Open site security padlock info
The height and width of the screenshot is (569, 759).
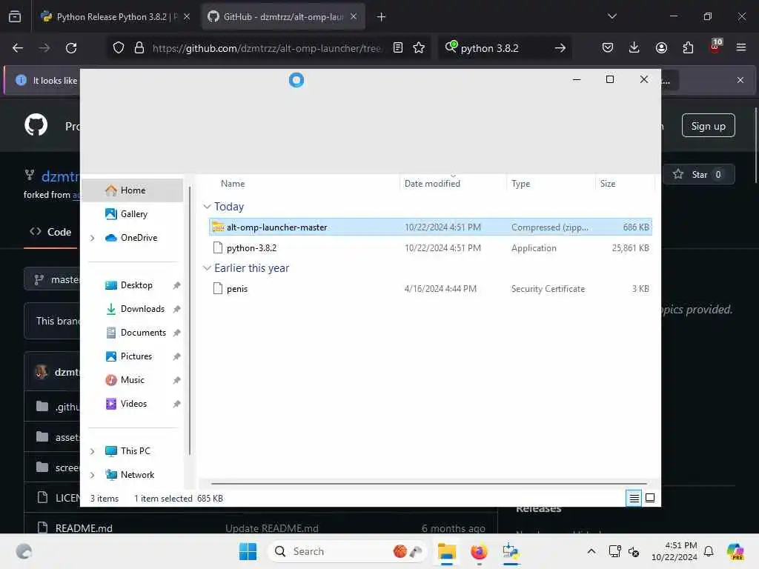pos(139,48)
